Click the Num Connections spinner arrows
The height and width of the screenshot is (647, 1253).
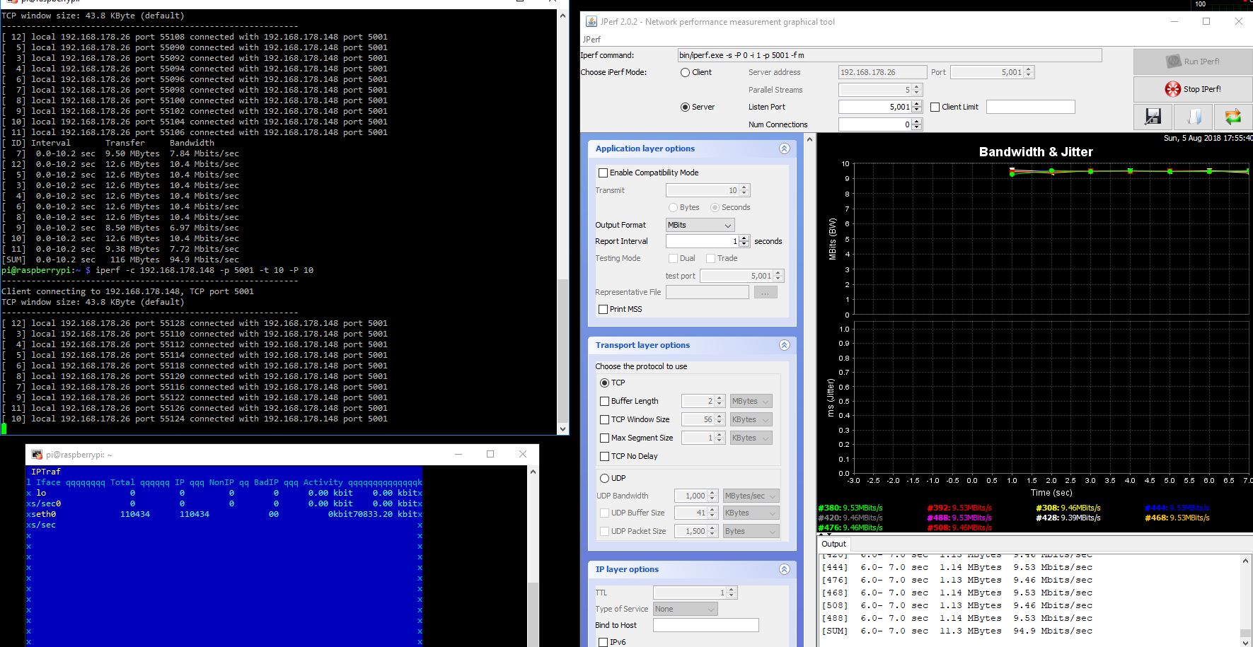point(917,124)
